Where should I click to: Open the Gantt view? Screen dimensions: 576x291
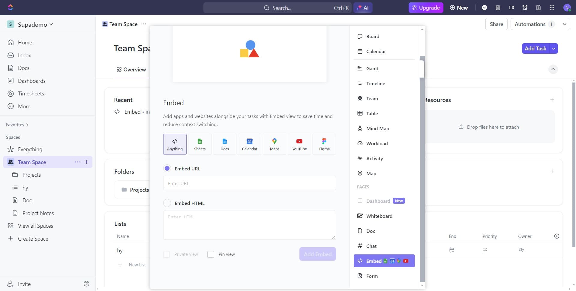pyautogui.click(x=372, y=68)
